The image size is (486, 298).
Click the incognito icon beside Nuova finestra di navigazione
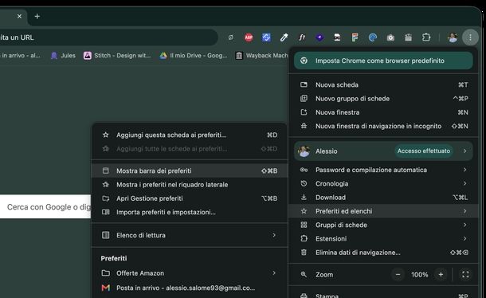304,126
